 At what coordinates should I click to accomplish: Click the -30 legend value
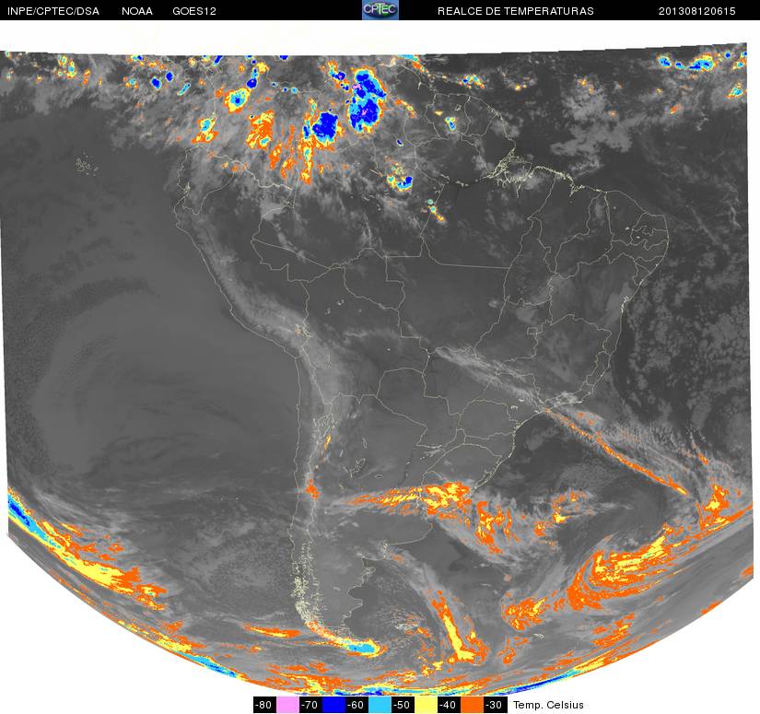click(x=495, y=705)
